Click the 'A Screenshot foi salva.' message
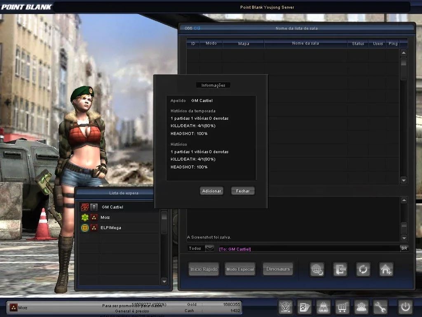The width and height of the screenshot is (422, 317). [209, 237]
